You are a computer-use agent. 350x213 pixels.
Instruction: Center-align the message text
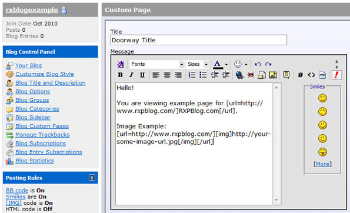(x=166, y=75)
